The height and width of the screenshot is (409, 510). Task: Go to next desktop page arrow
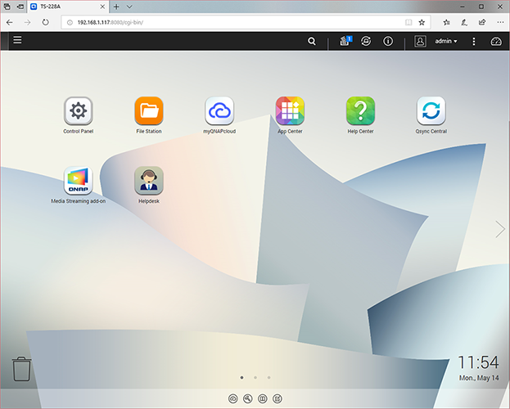point(500,229)
